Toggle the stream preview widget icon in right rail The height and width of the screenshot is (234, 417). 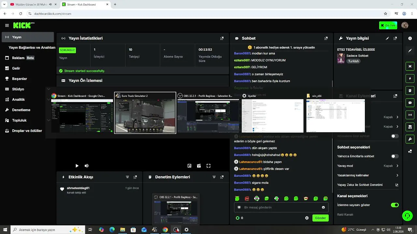pos(410,66)
